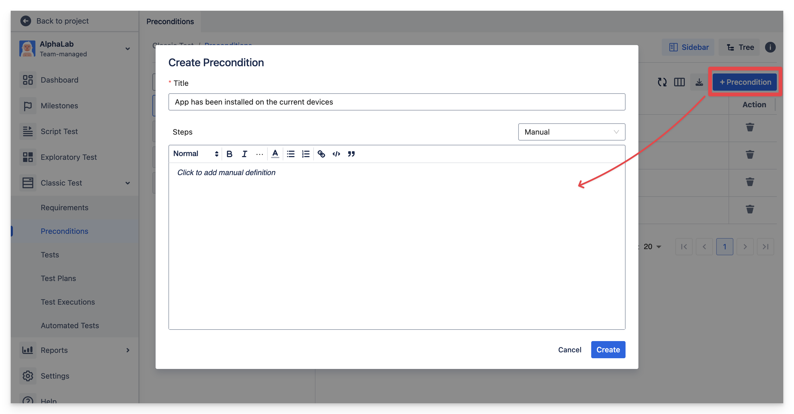
Task: Click the Title input field
Action: tap(396, 102)
